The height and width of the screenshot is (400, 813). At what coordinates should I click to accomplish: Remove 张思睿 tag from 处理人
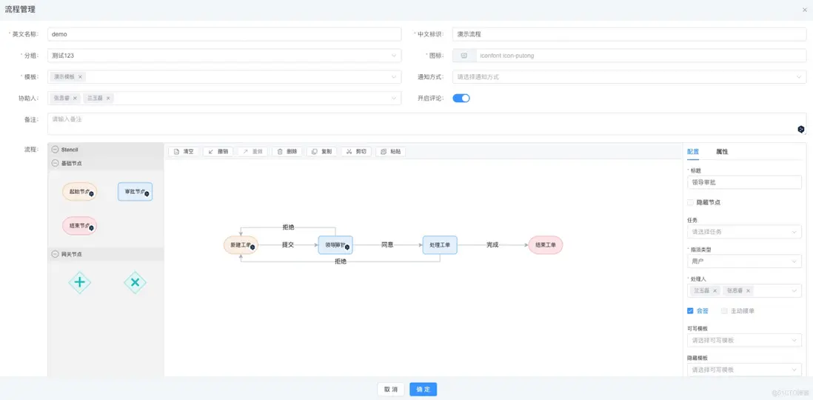pos(748,291)
